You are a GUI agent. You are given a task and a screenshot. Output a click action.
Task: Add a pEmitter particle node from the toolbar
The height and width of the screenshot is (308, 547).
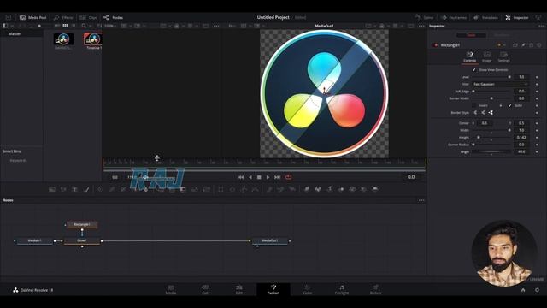click(x=269, y=189)
